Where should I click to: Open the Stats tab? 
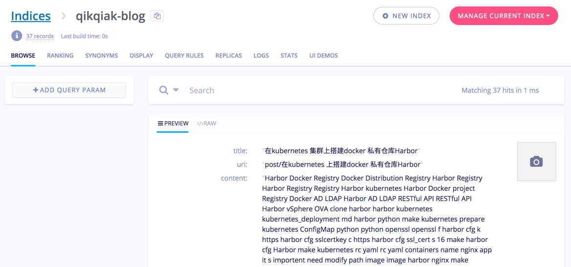[289, 56]
